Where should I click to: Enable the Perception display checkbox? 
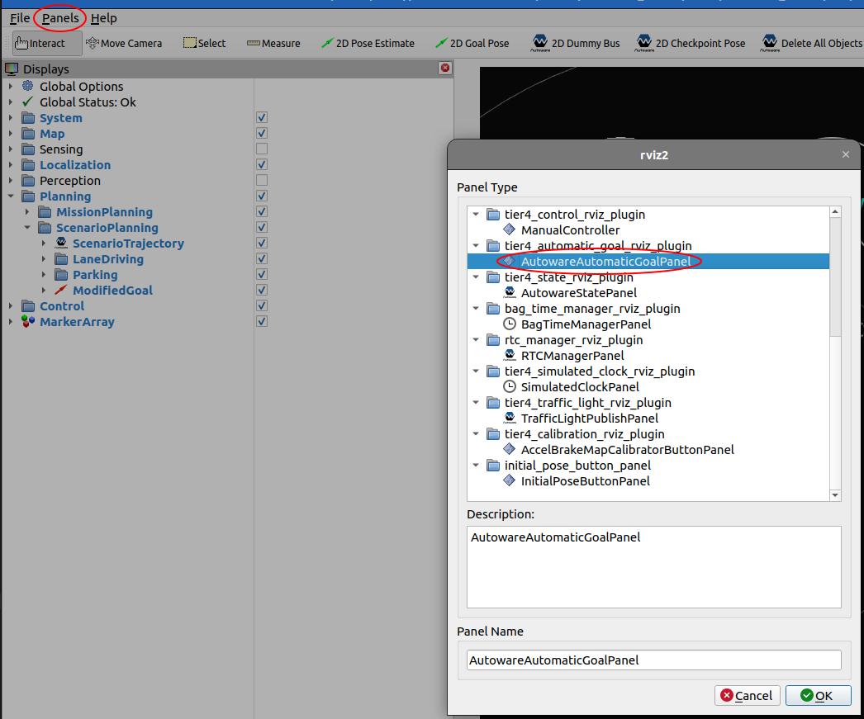(261, 180)
